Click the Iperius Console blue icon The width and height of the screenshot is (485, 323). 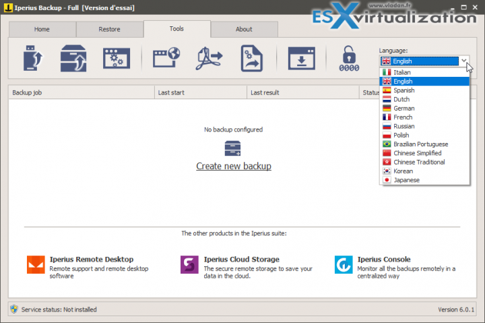[x=344, y=264]
